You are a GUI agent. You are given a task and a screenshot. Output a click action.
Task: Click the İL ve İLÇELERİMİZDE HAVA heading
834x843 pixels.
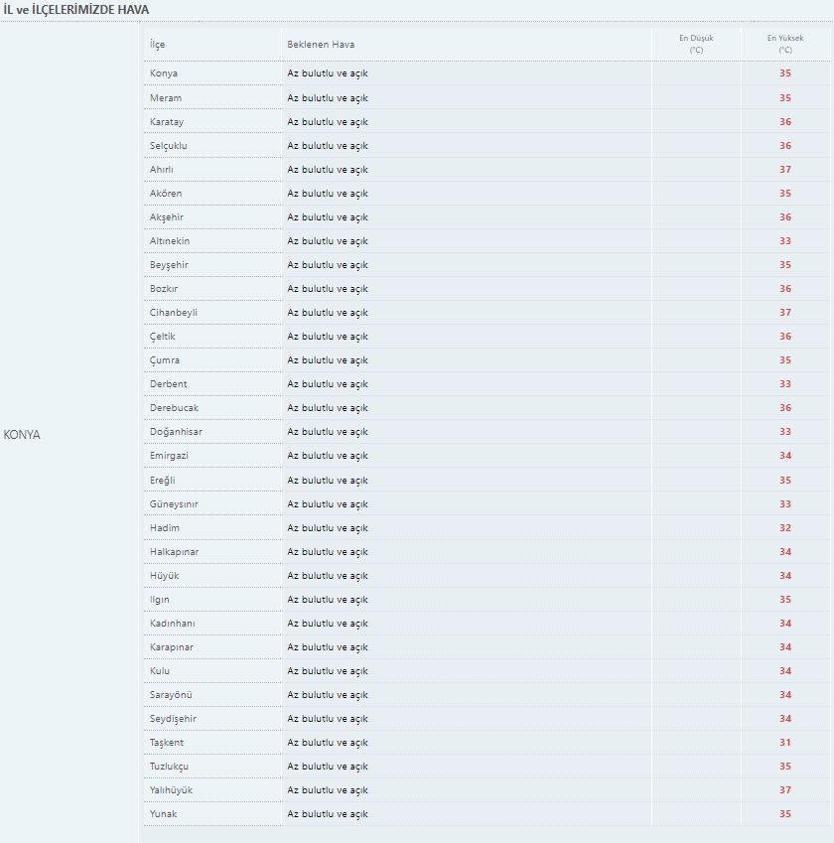pyautogui.click(x=77, y=9)
